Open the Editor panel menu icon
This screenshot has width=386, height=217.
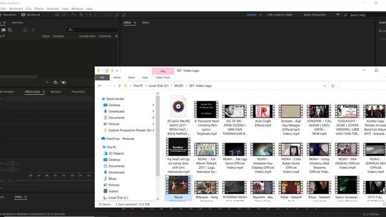pyautogui.click(x=135, y=22)
